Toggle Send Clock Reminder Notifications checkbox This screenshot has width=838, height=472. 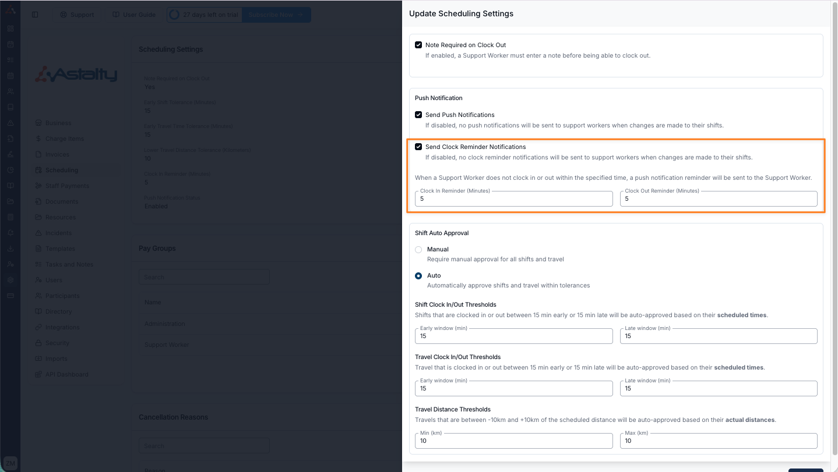coord(418,147)
